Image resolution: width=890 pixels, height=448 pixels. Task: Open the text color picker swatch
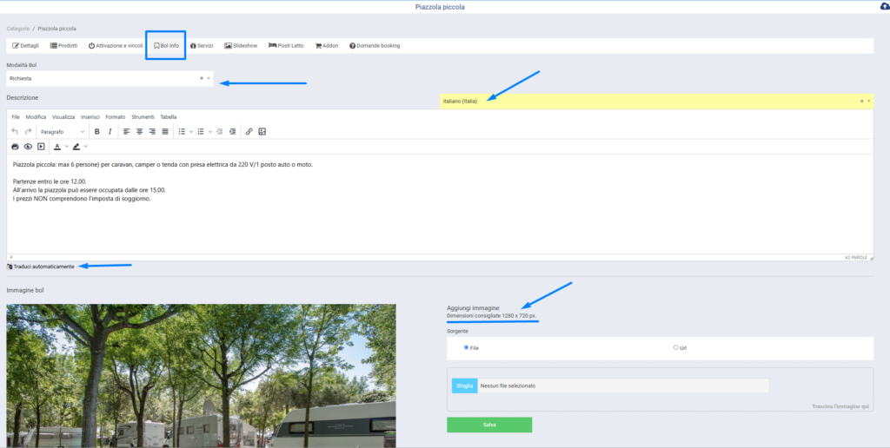tap(56, 147)
